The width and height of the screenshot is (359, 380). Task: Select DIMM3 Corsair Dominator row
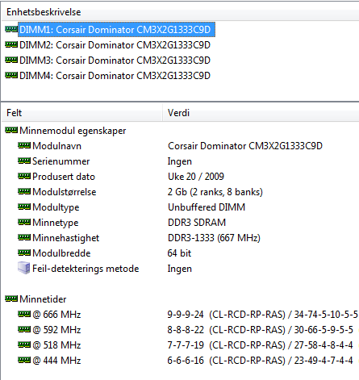click(x=115, y=61)
